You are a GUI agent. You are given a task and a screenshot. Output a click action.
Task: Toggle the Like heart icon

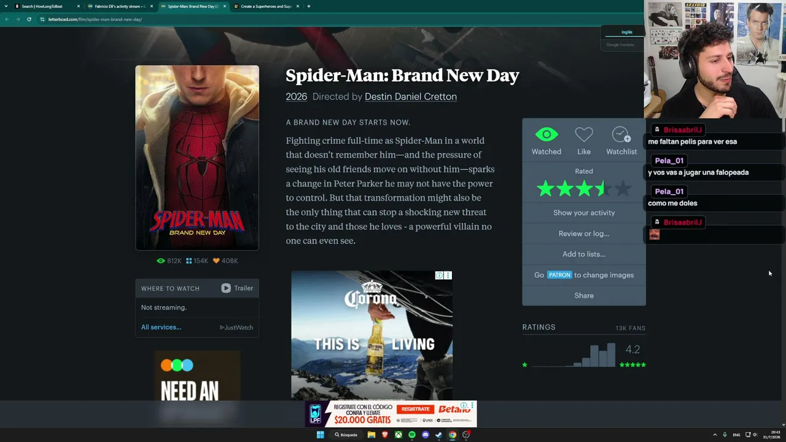(584, 134)
